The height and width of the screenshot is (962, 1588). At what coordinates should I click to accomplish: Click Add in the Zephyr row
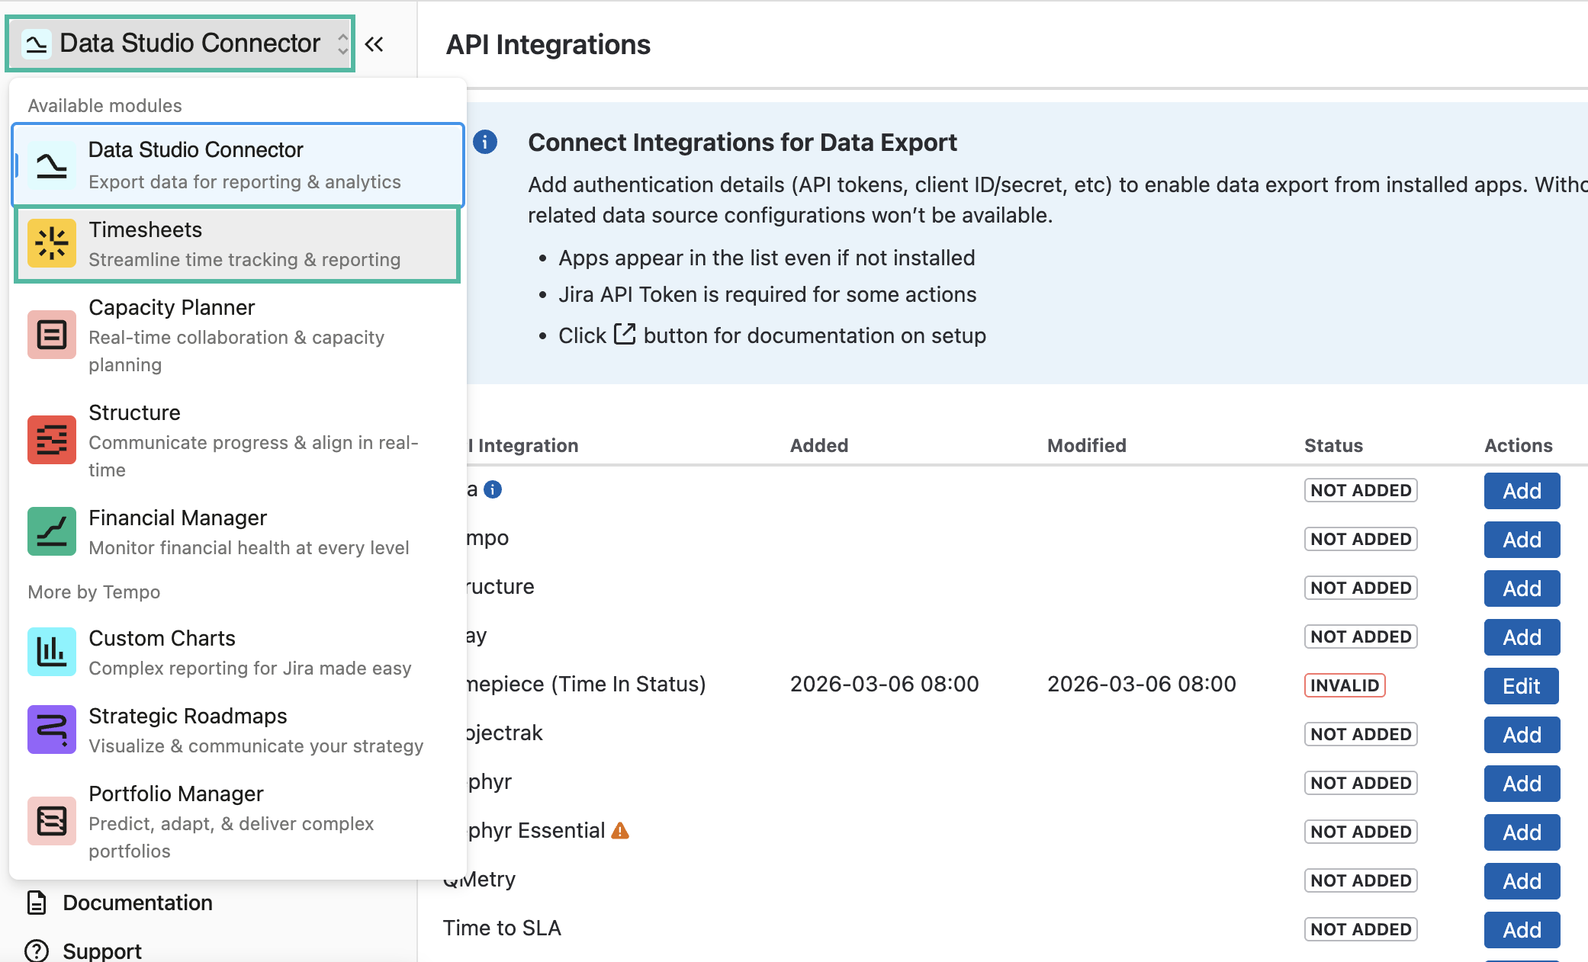click(x=1522, y=784)
